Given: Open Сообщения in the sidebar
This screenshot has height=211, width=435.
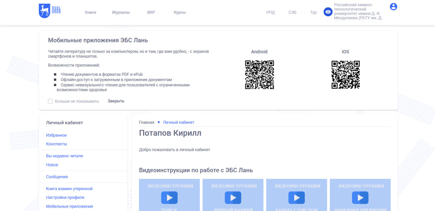Looking at the screenshot, I should click(57, 177).
